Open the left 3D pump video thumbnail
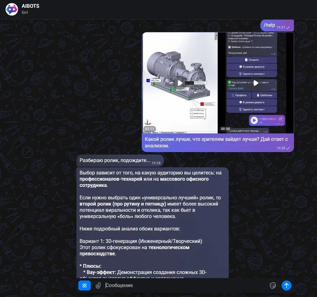317x297 pixels. (x=180, y=83)
